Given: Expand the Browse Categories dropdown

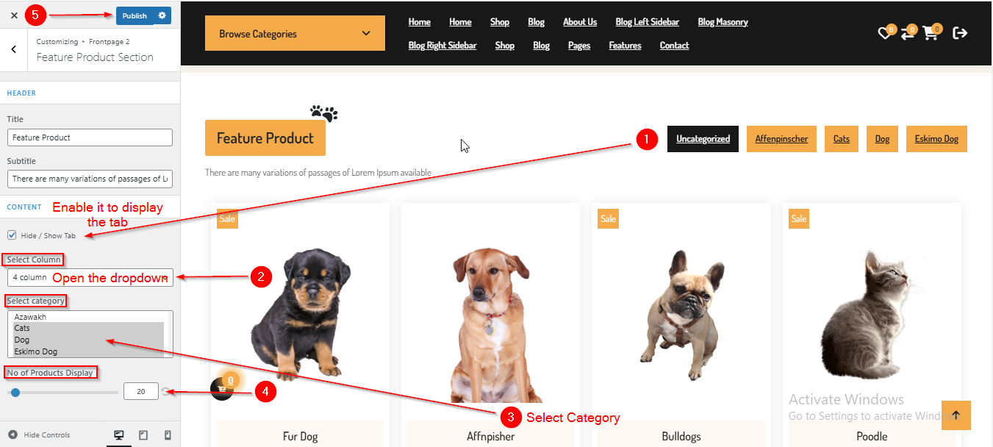Looking at the screenshot, I should point(295,34).
